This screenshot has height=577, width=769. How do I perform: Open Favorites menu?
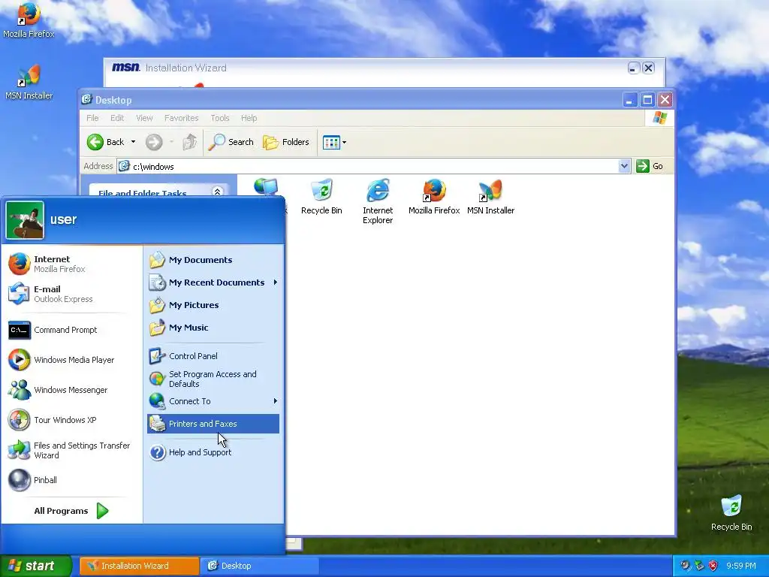[x=182, y=118]
